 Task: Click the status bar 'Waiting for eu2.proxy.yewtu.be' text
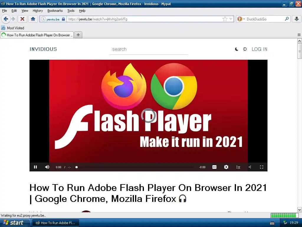coord(23,215)
